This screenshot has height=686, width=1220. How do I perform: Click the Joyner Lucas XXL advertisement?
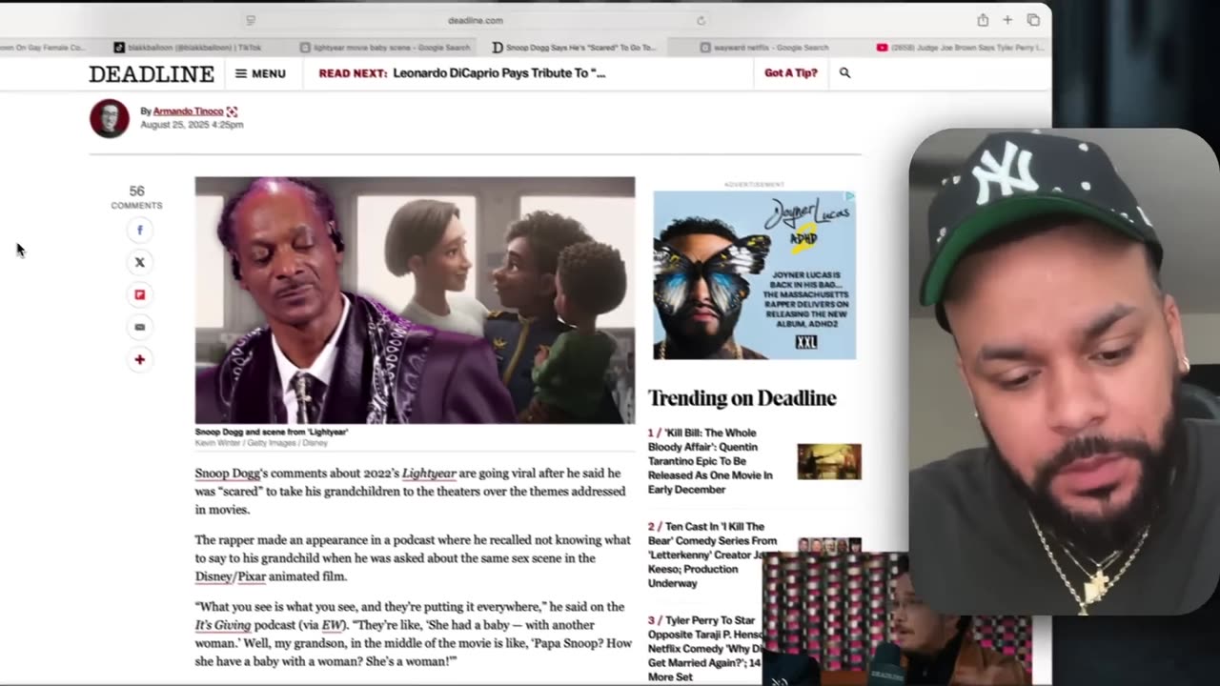point(754,275)
